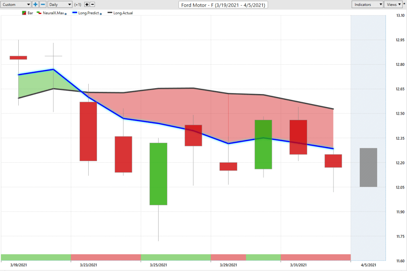Select the tall green candlestick on 3/25/2021
Viewport: 407px width, 271px height.
point(158,174)
